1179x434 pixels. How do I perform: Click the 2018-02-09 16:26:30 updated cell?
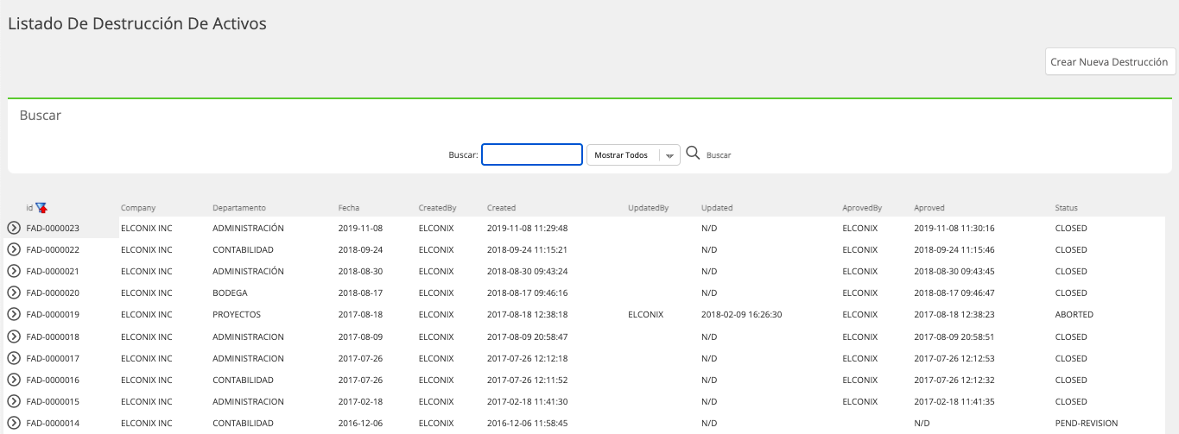click(x=742, y=315)
